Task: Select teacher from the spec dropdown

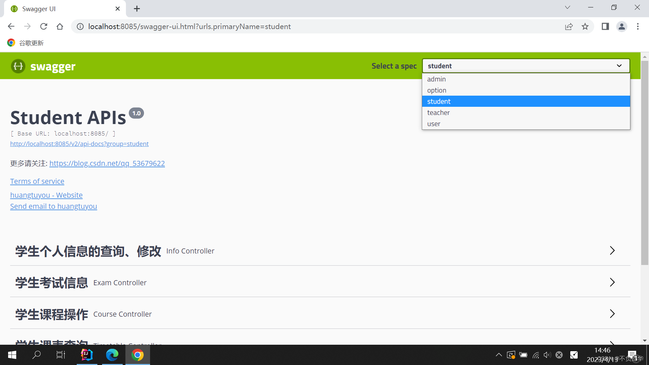Action: tap(438, 113)
